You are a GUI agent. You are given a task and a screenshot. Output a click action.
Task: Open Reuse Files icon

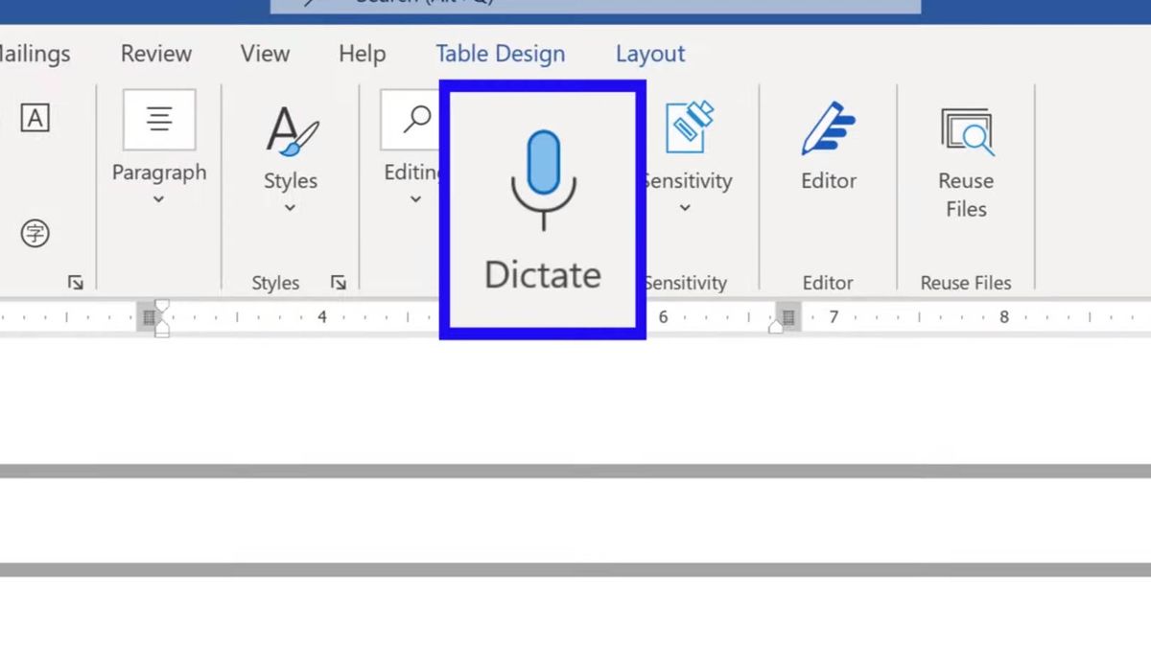(967, 131)
